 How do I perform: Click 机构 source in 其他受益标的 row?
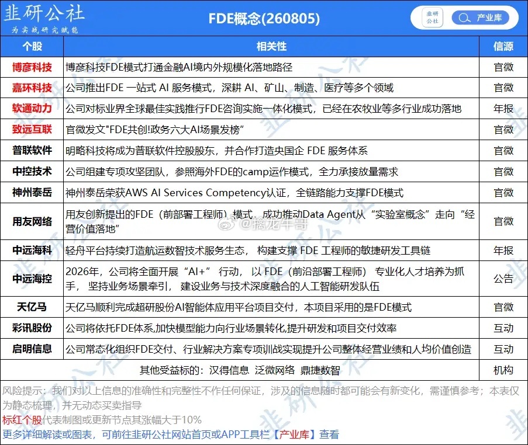pyautogui.click(x=503, y=370)
